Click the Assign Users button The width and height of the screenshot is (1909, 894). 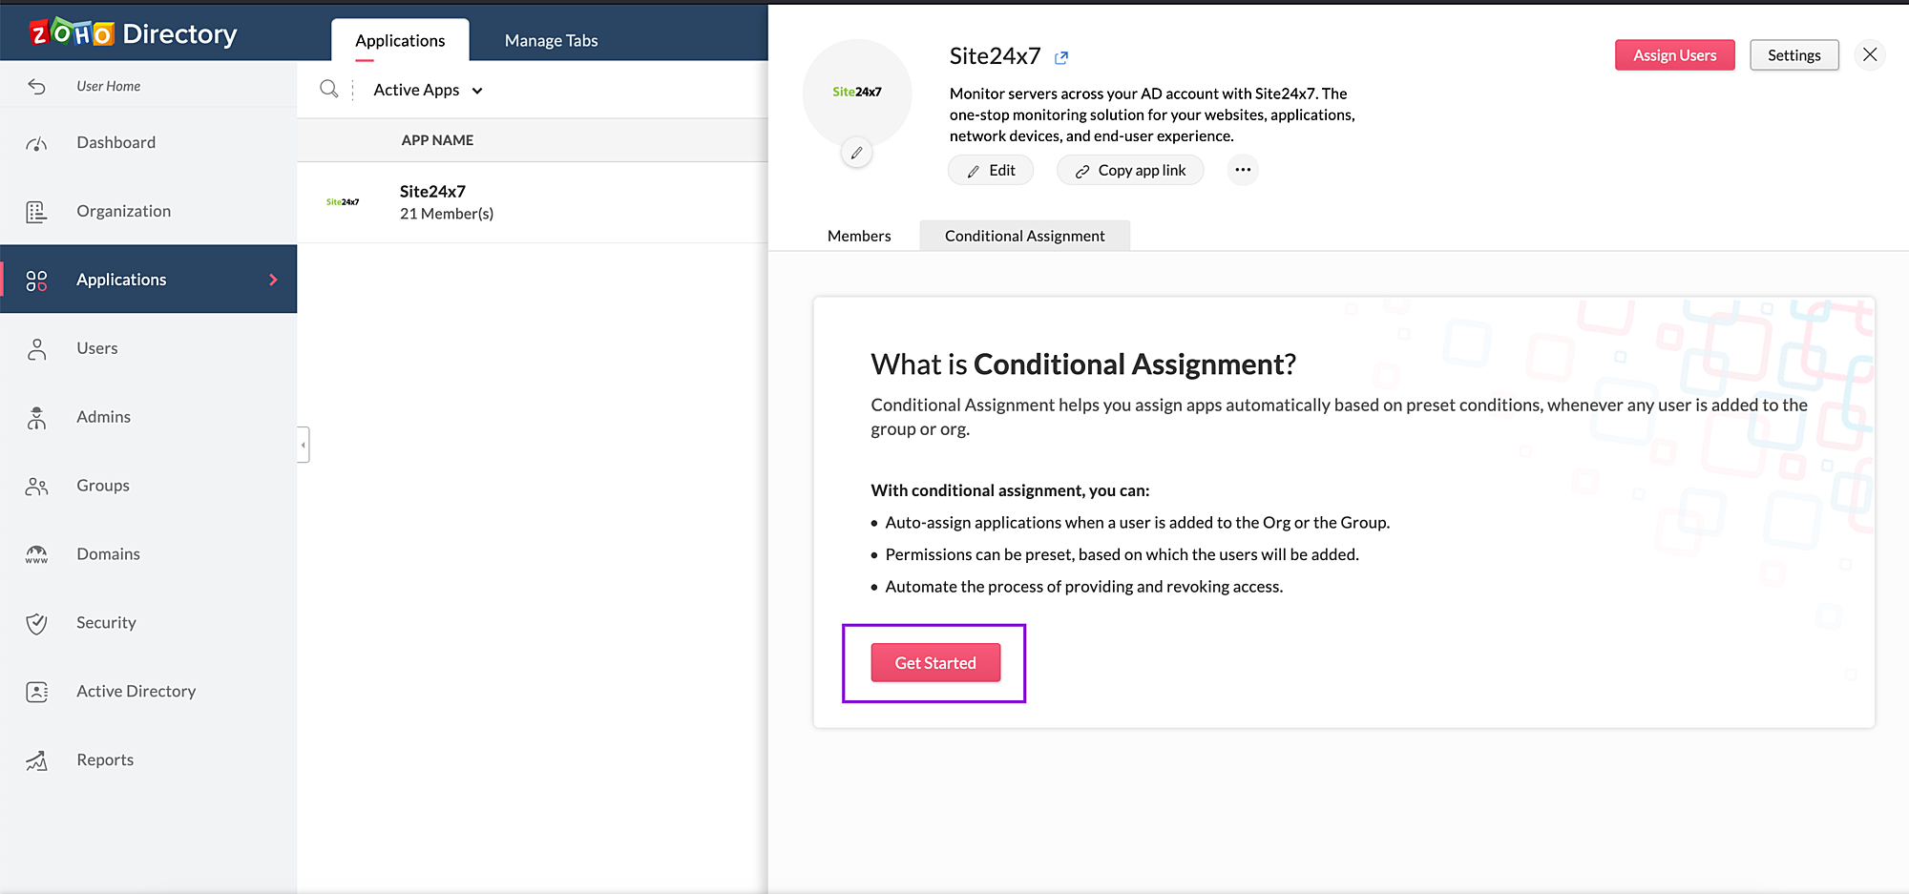coord(1674,55)
